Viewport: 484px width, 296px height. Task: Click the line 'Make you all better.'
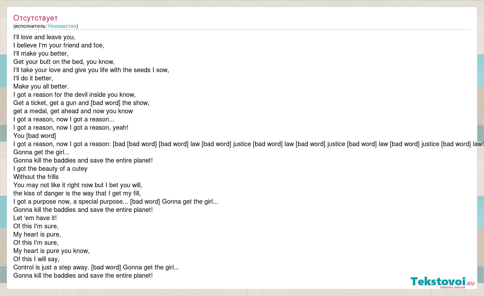tap(41, 86)
